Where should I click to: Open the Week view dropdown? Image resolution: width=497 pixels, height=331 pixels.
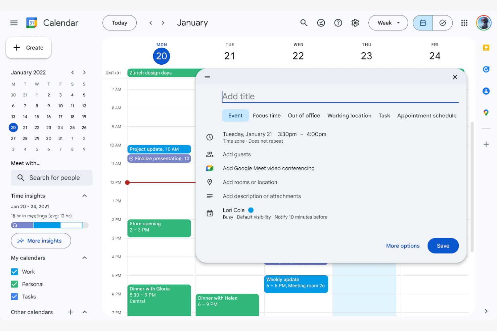pos(388,23)
